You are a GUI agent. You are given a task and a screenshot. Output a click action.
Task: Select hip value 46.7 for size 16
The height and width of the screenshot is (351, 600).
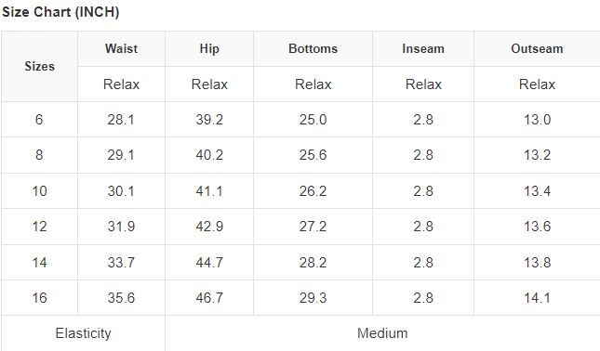[x=209, y=298]
